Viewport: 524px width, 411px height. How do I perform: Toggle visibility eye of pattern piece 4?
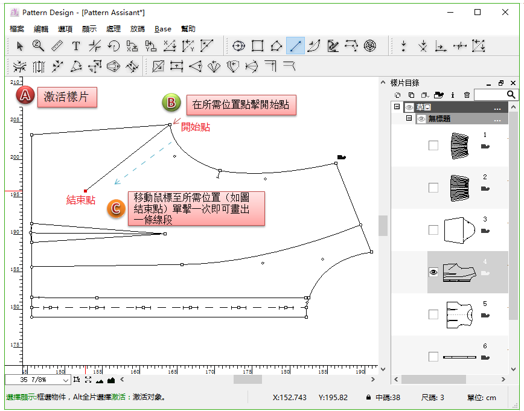tap(433, 272)
